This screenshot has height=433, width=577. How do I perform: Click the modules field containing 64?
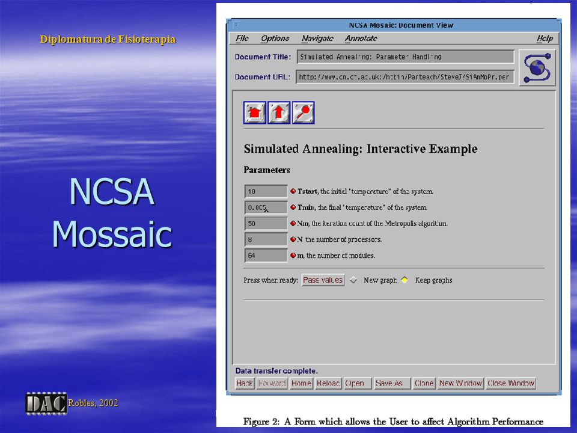coord(266,256)
